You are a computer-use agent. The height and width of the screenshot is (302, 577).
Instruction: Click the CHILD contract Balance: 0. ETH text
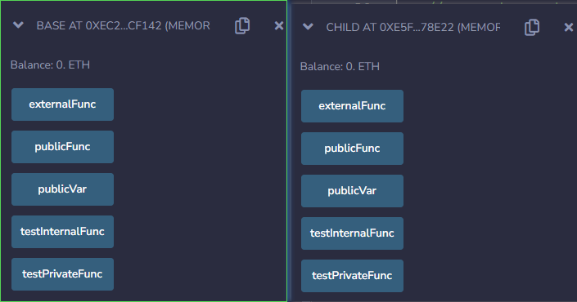point(340,66)
